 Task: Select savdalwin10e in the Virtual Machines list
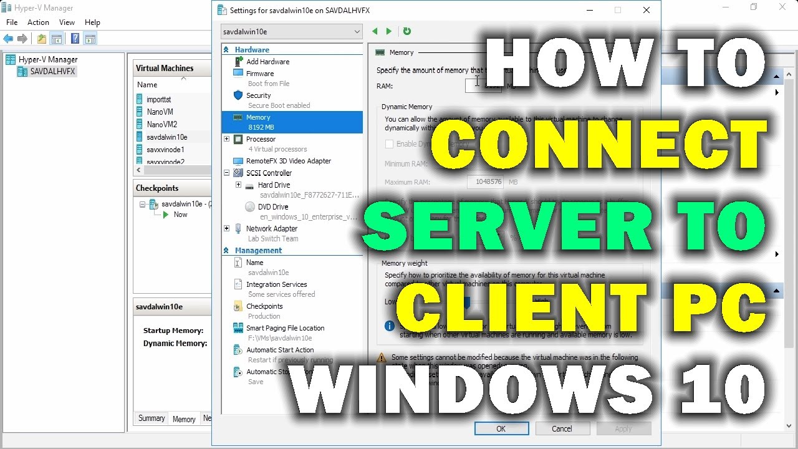[x=166, y=137]
